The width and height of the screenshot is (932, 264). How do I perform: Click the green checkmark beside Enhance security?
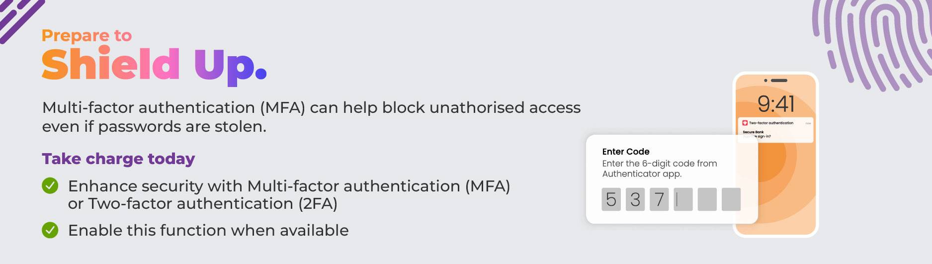tap(50, 186)
